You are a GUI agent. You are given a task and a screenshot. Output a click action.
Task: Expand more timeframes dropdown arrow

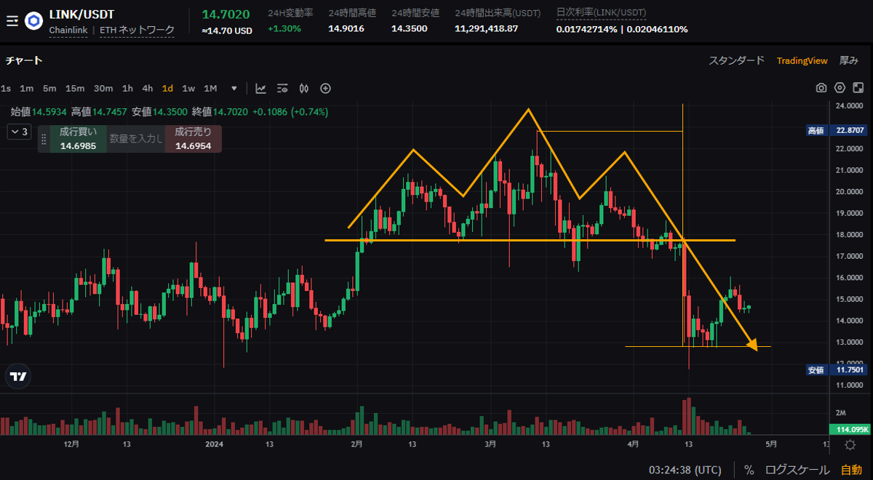[234, 89]
